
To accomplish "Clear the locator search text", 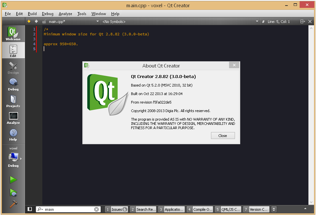I will coord(96,209).
